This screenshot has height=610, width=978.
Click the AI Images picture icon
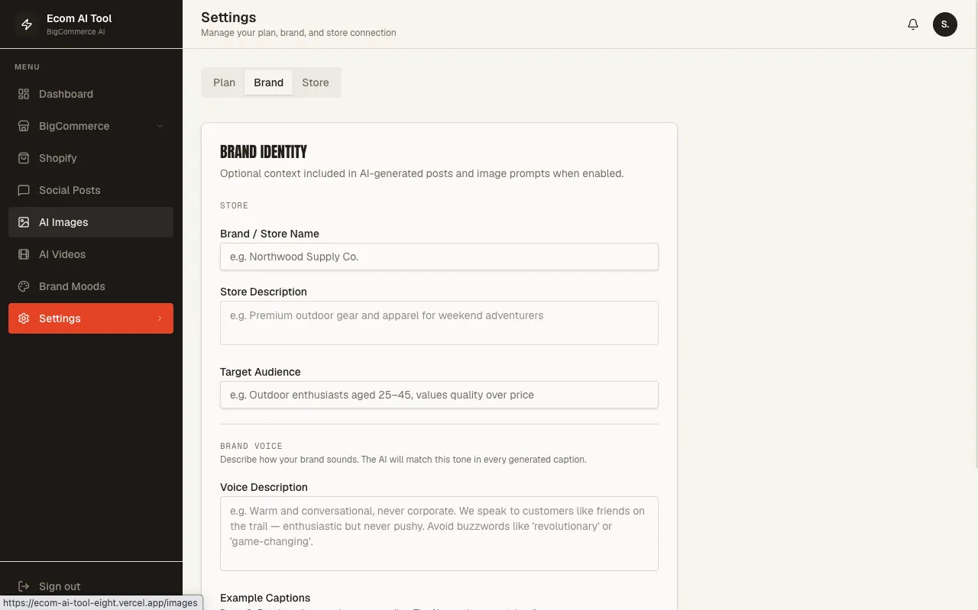click(24, 222)
